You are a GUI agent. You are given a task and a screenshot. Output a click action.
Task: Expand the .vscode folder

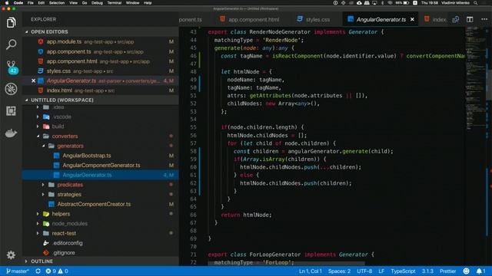(x=101, y=117)
